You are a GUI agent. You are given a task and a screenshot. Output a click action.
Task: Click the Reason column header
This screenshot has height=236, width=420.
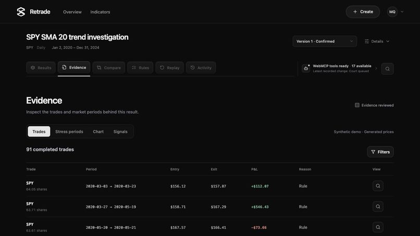click(305, 169)
